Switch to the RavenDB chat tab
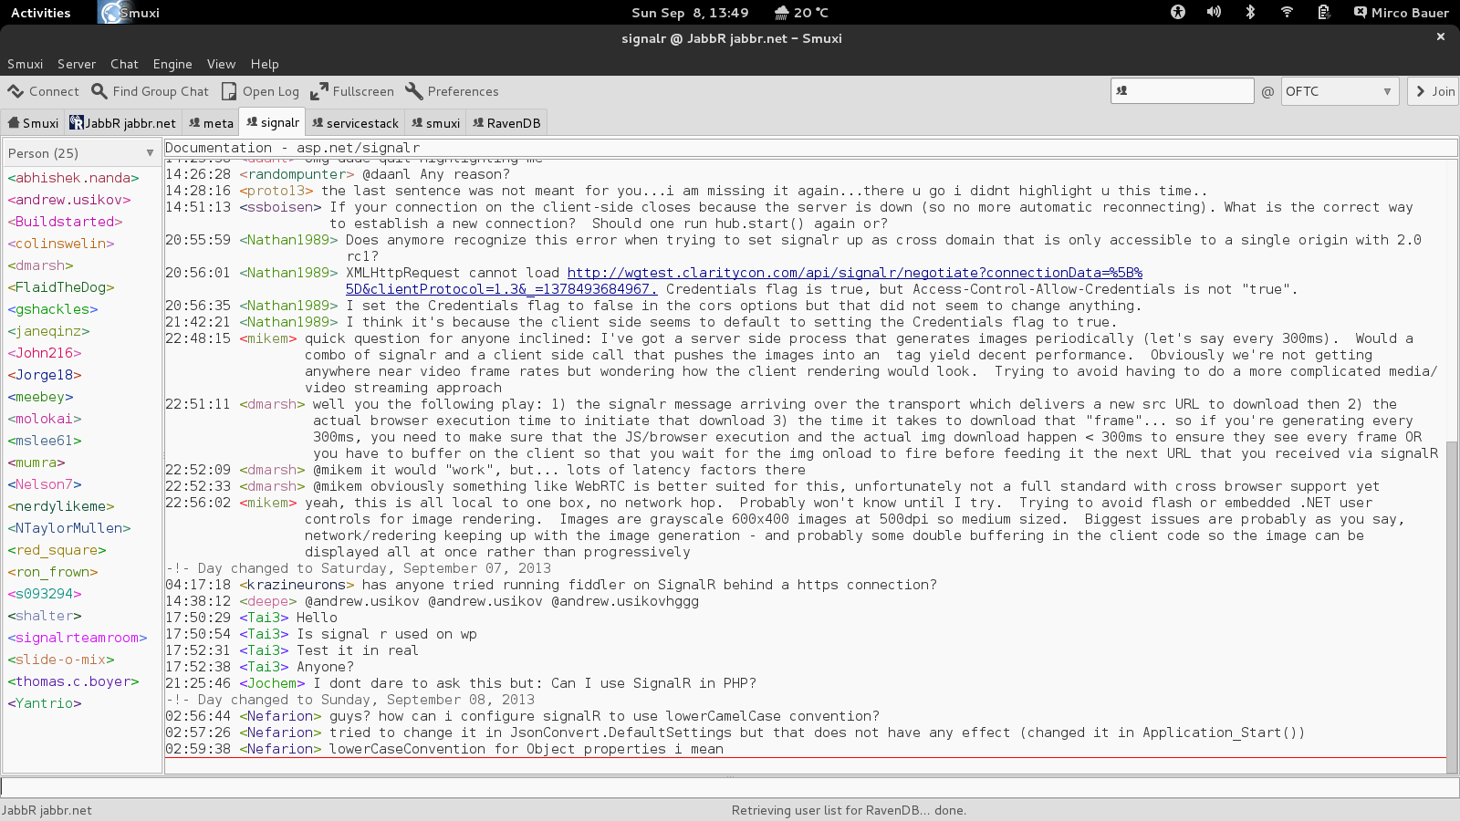This screenshot has width=1460, height=821. click(x=506, y=123)
